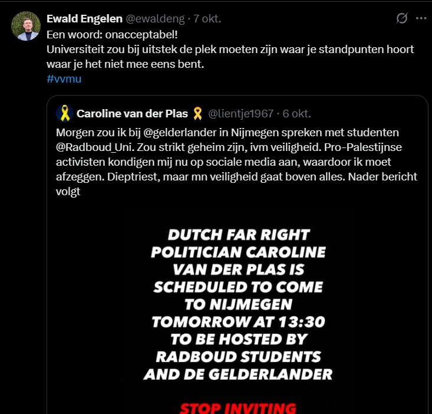Image resolution: width=432 pixels, height=414 pixels.
Task: Open the 6 okt. quoted post timestamp
Action: 296,113
